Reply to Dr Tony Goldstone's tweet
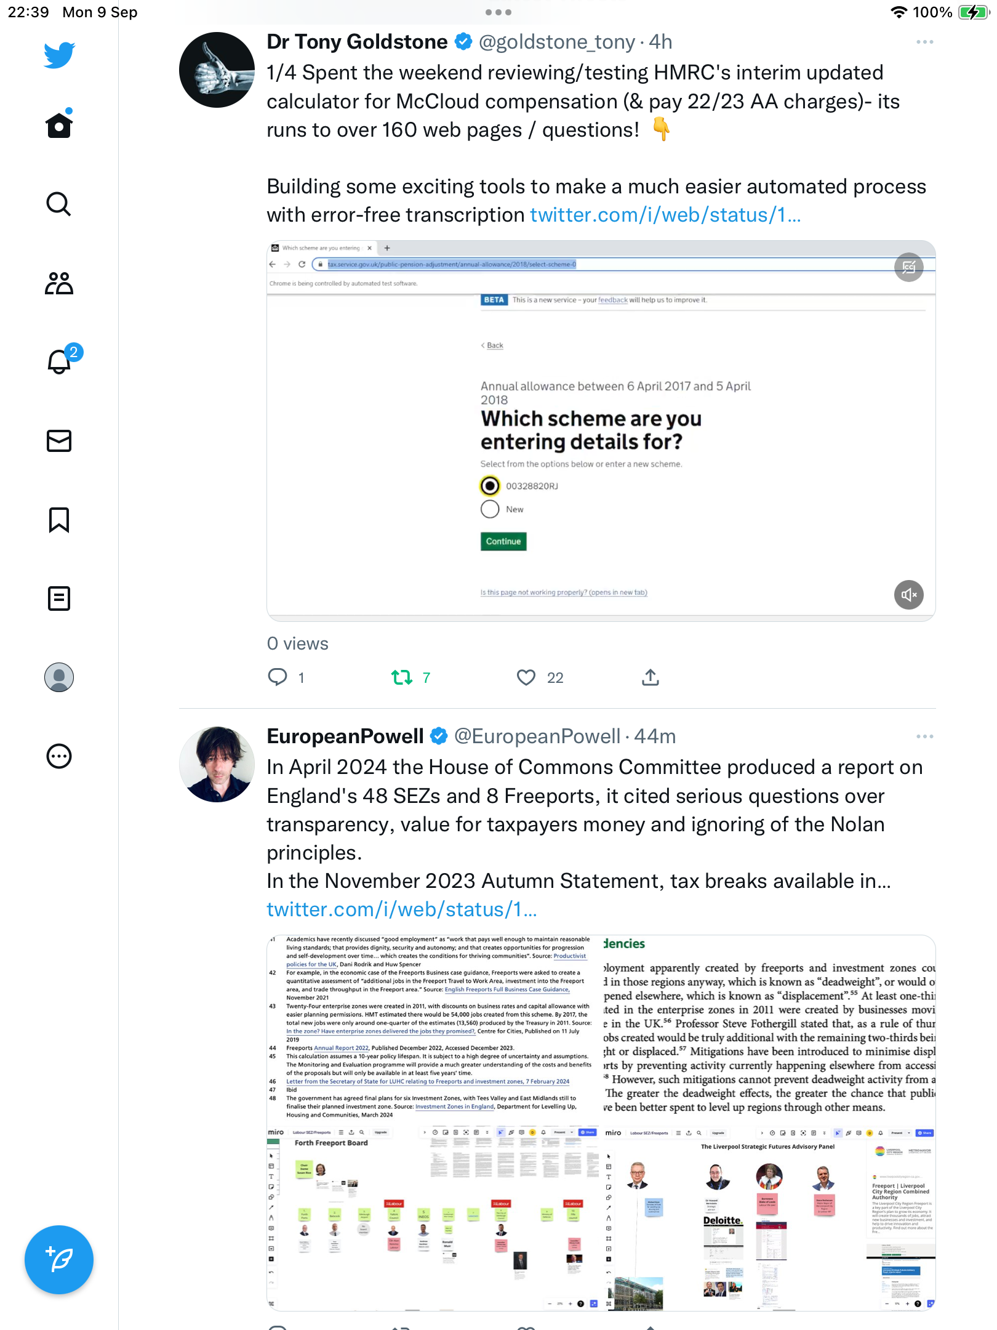 [x=278, y=677]
